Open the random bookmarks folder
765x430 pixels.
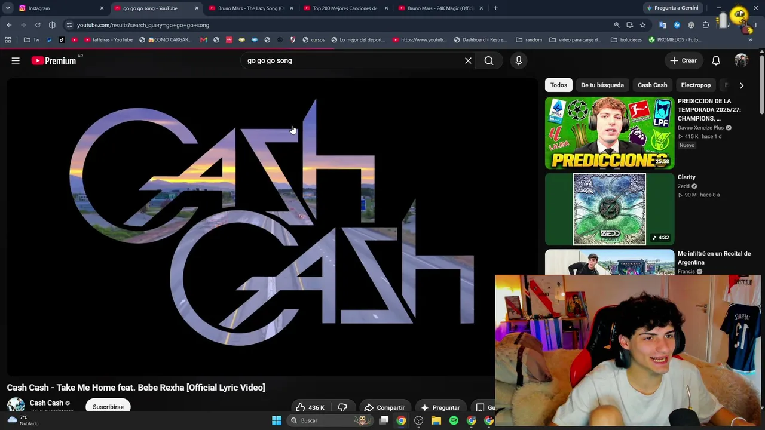(529, 40)
